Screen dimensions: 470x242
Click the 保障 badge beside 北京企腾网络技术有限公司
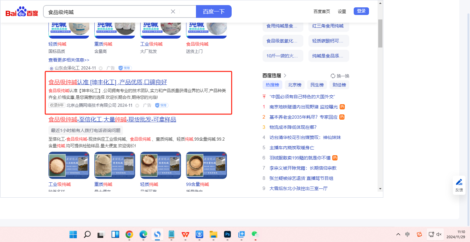pyautogui.click(x=162, y=105)
